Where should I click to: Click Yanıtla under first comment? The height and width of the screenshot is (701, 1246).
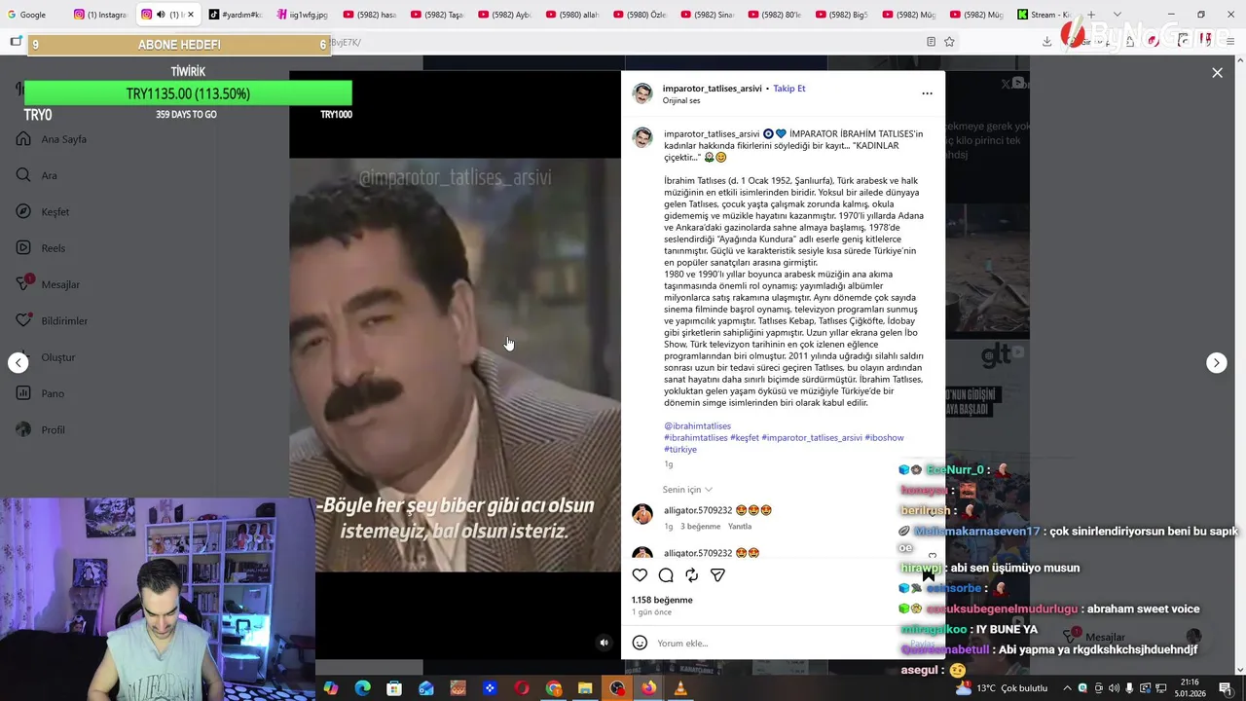tap(740, 527)
